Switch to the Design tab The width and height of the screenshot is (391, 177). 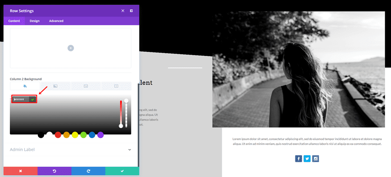tap(34, 21)
